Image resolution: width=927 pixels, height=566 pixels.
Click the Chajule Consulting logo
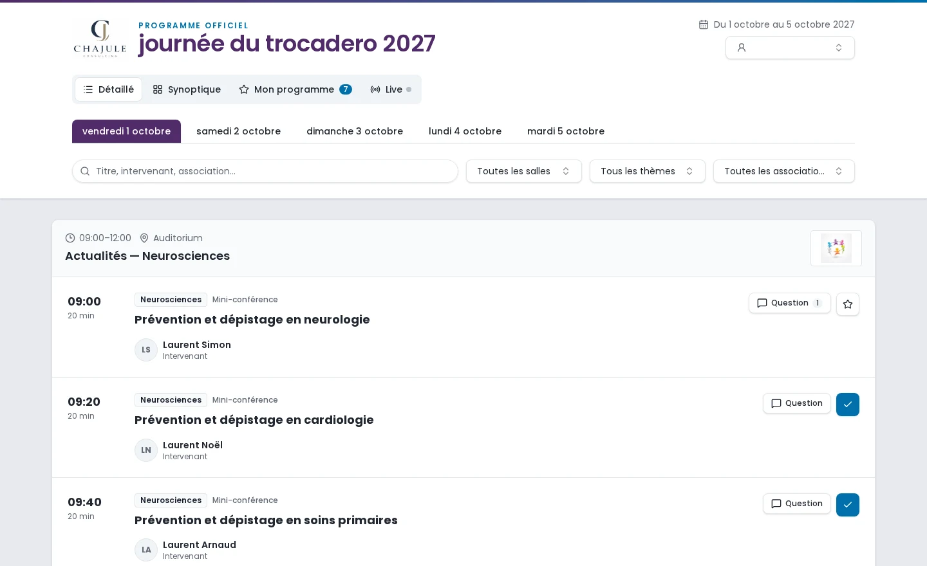(x=100, y=39)
